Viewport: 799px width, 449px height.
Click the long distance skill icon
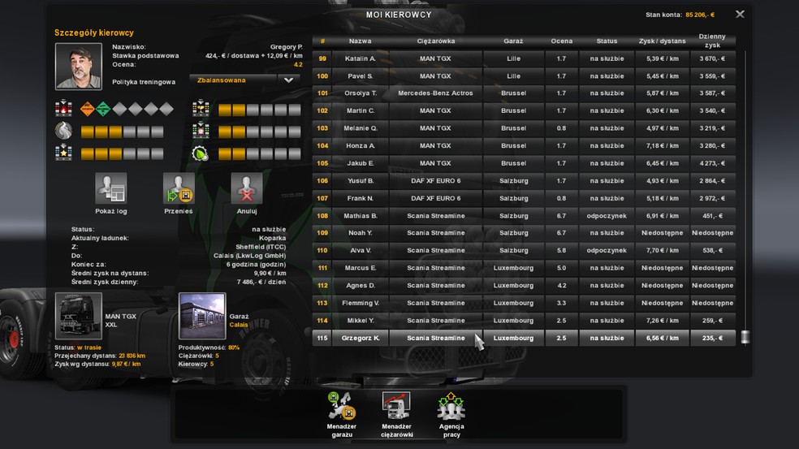(x=63, y=131)
